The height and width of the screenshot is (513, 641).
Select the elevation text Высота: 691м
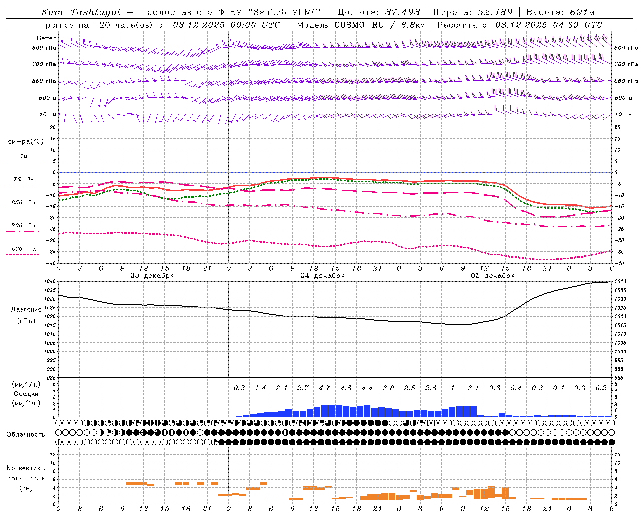point(560,12)
